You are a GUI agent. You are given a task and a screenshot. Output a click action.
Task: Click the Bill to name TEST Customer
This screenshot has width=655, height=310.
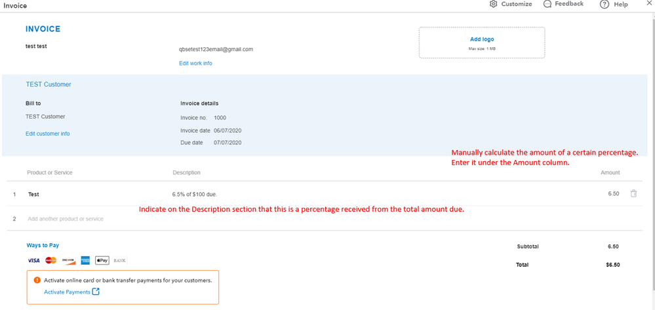[45, 117]
